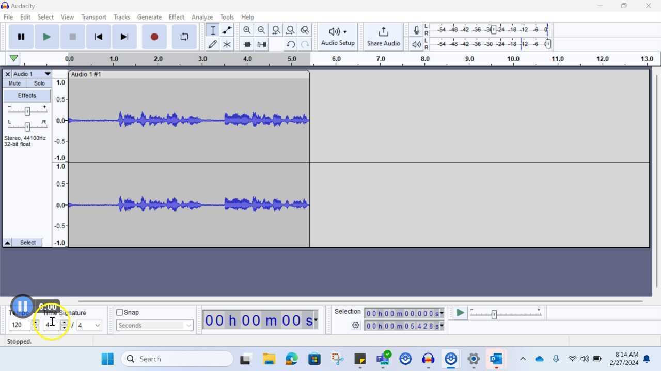The image size is (661, 371).
Task: Click the Zoom In magnifier icon
Action: click(x=247, y=30)
